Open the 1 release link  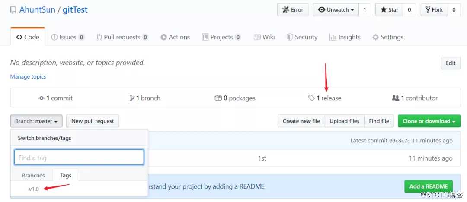click(325, 98)
